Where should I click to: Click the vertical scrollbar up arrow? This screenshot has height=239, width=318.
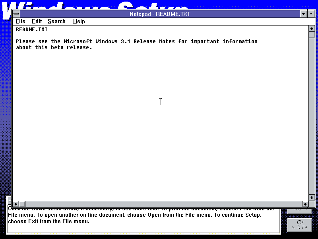312,28
